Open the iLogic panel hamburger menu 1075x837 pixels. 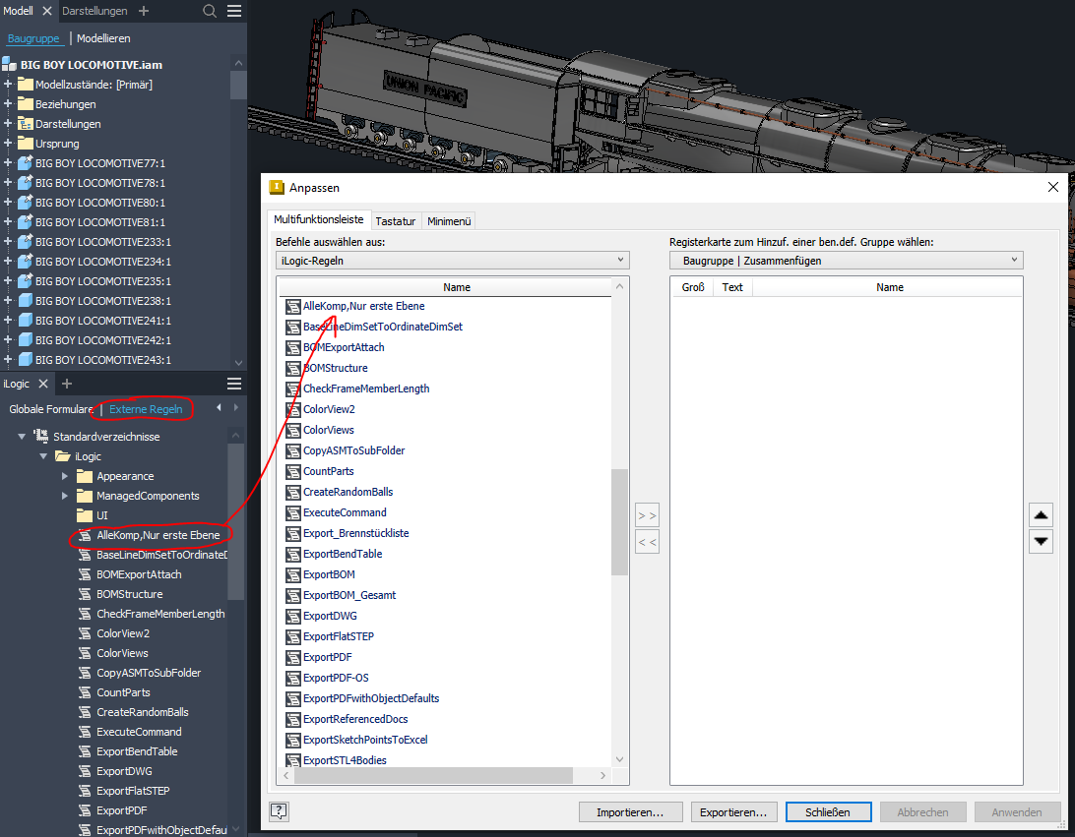pyautogui.click(x=233, y=384)
